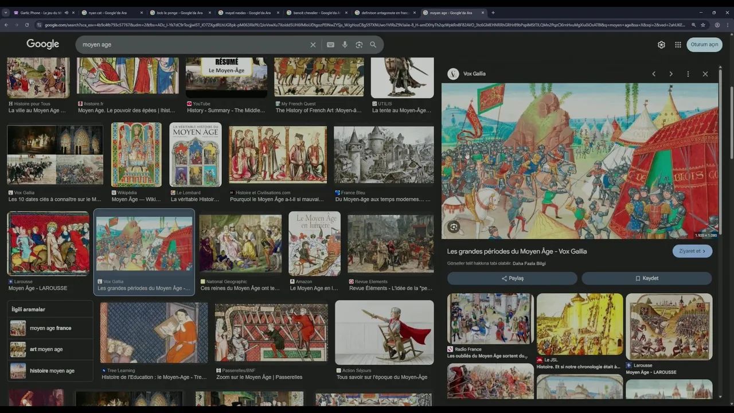Open the Tree Learning education history thumbnail

click(x=154, y=333)
